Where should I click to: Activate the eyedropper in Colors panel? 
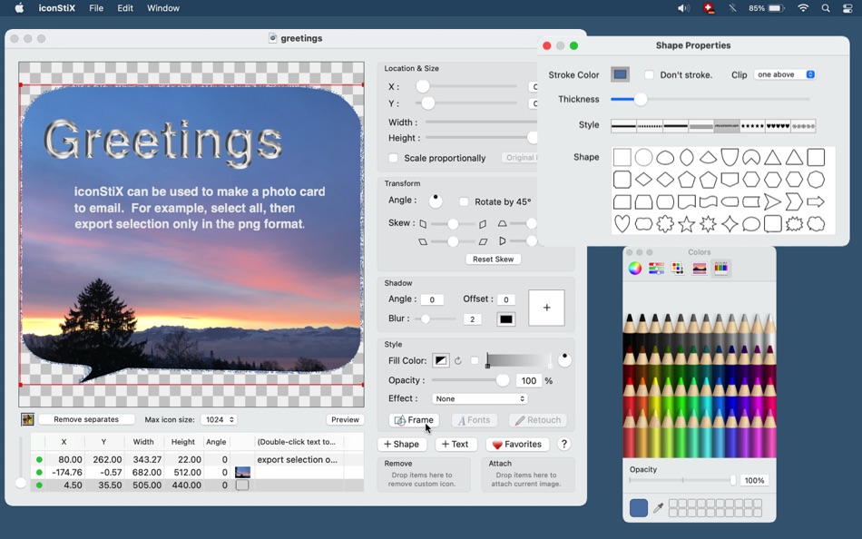[x=658, y=507]
